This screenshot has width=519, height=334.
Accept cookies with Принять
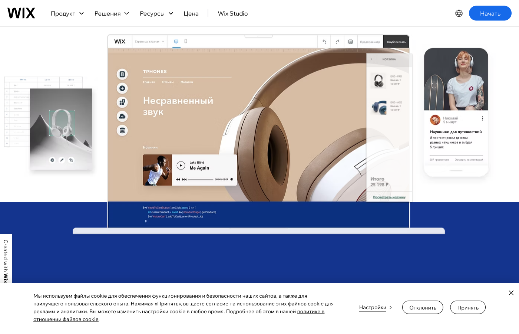[468, 307]
